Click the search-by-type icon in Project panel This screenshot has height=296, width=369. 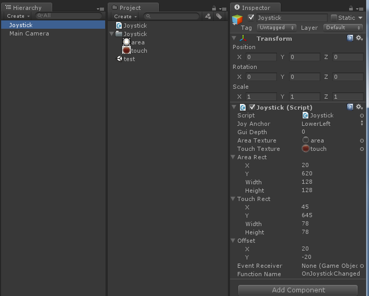(x=208, y=16)
